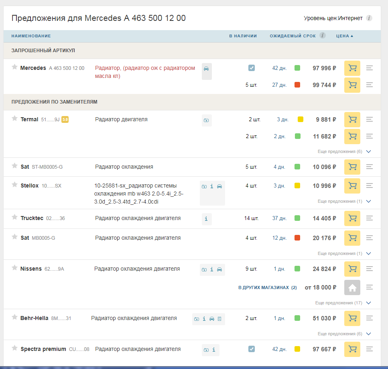388x369 pixels.
Task: Add Termal 9 881 ₽ offer to cart
Action: coord(352,120)
